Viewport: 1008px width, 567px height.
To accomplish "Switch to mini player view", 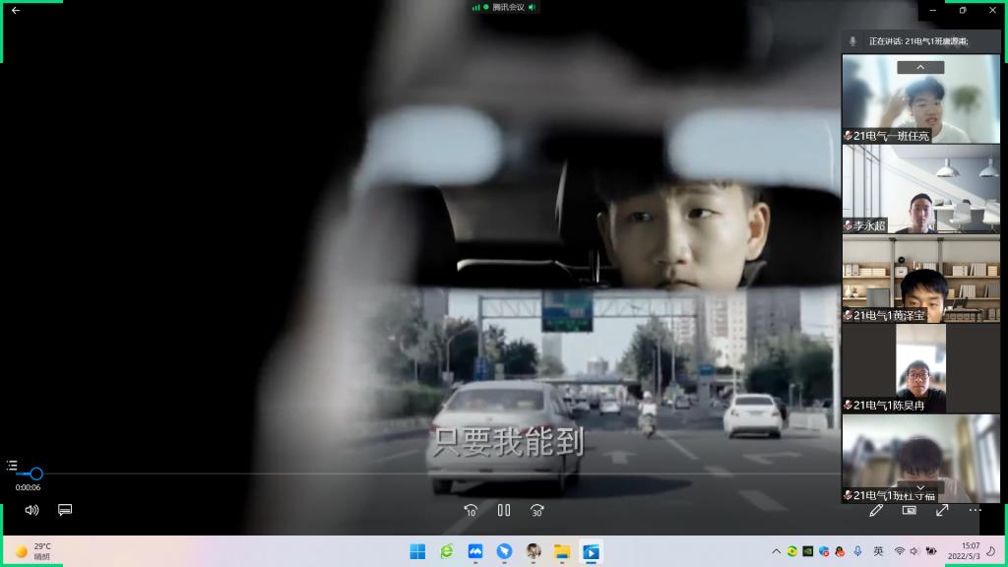I will coord(910,510).
